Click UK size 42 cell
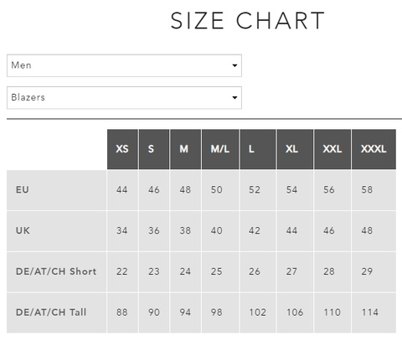 (258, 230)
